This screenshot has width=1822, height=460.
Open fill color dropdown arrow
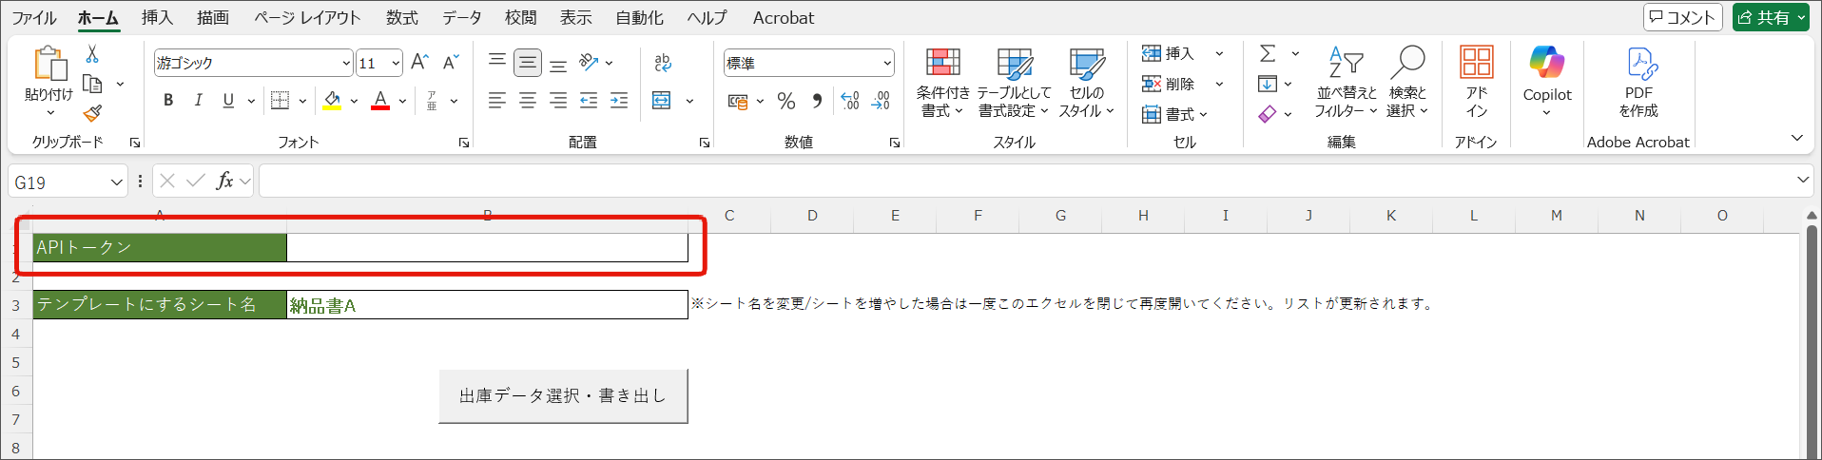click(x=354, y=101)
